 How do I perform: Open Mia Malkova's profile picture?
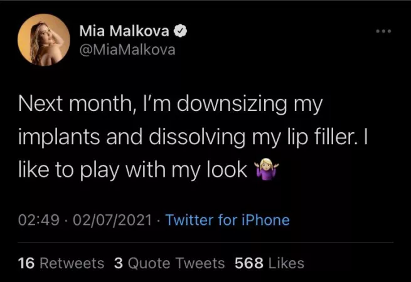pos(43,39)
